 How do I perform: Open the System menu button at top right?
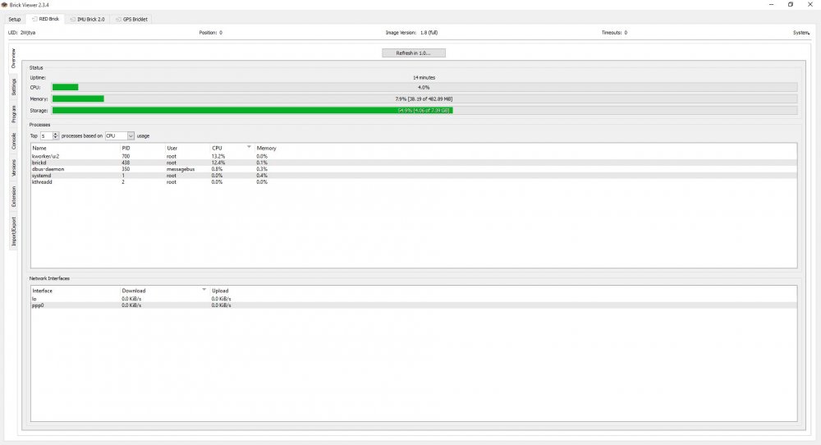(800, 33)
